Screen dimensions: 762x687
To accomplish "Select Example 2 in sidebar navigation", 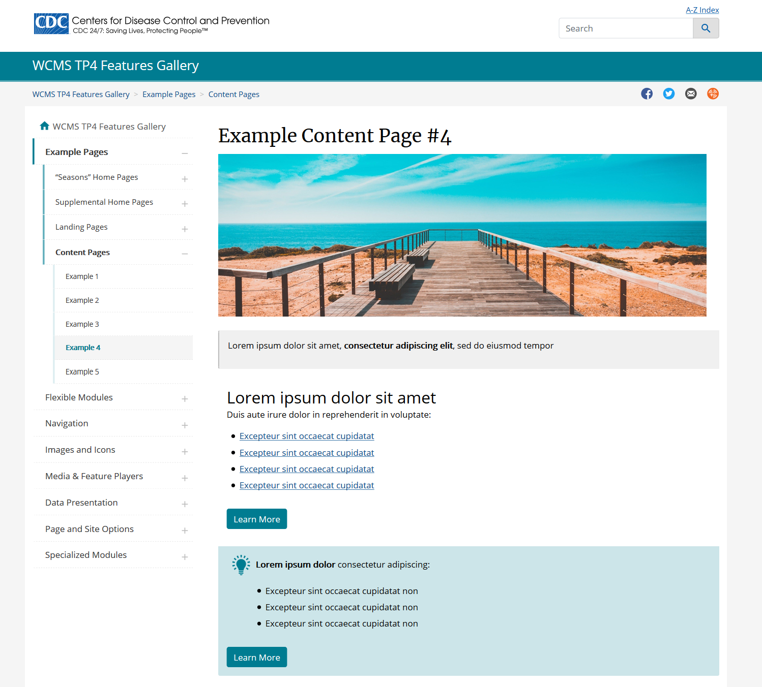I will click(x=82, y=300).
